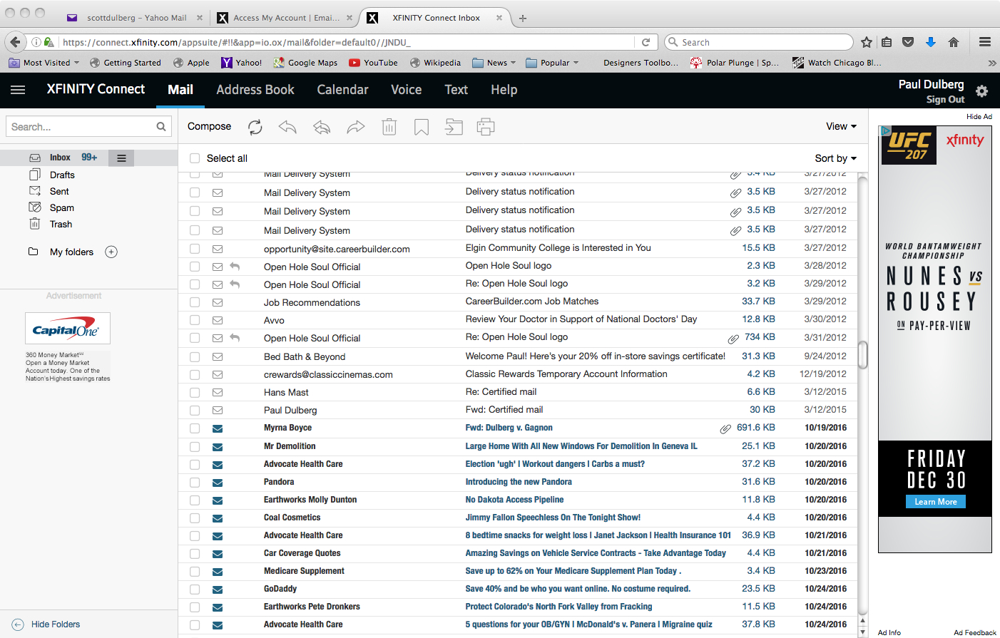
Task: Click the printer icon in toolbar
Action: point(486,127)
